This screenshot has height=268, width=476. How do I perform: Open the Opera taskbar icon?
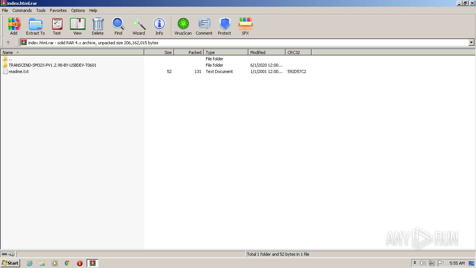pos(80,263)
